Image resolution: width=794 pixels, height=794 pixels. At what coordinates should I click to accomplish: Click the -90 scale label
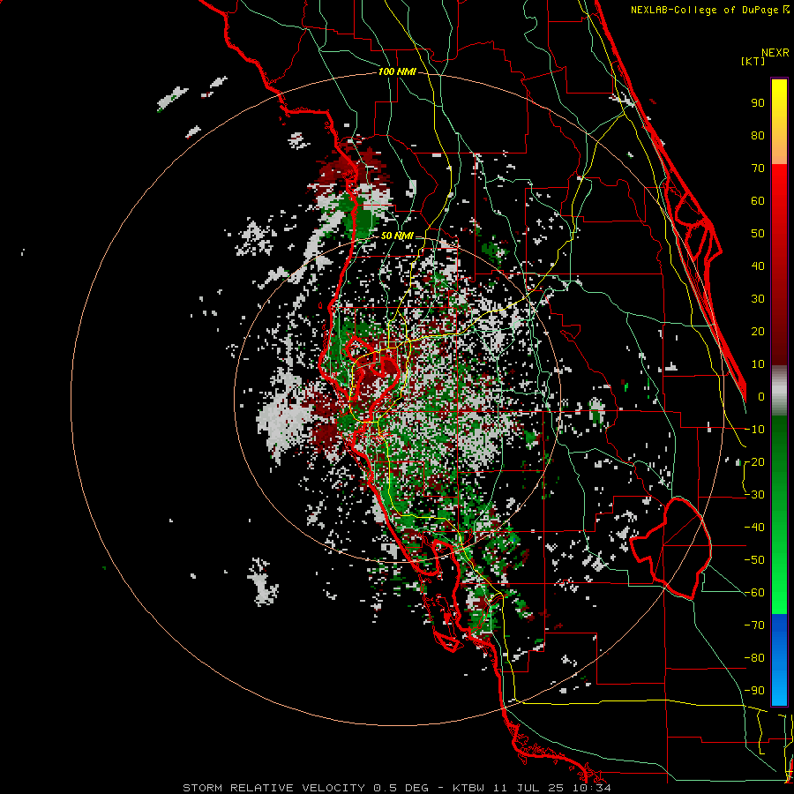click(x=754, y=691)
